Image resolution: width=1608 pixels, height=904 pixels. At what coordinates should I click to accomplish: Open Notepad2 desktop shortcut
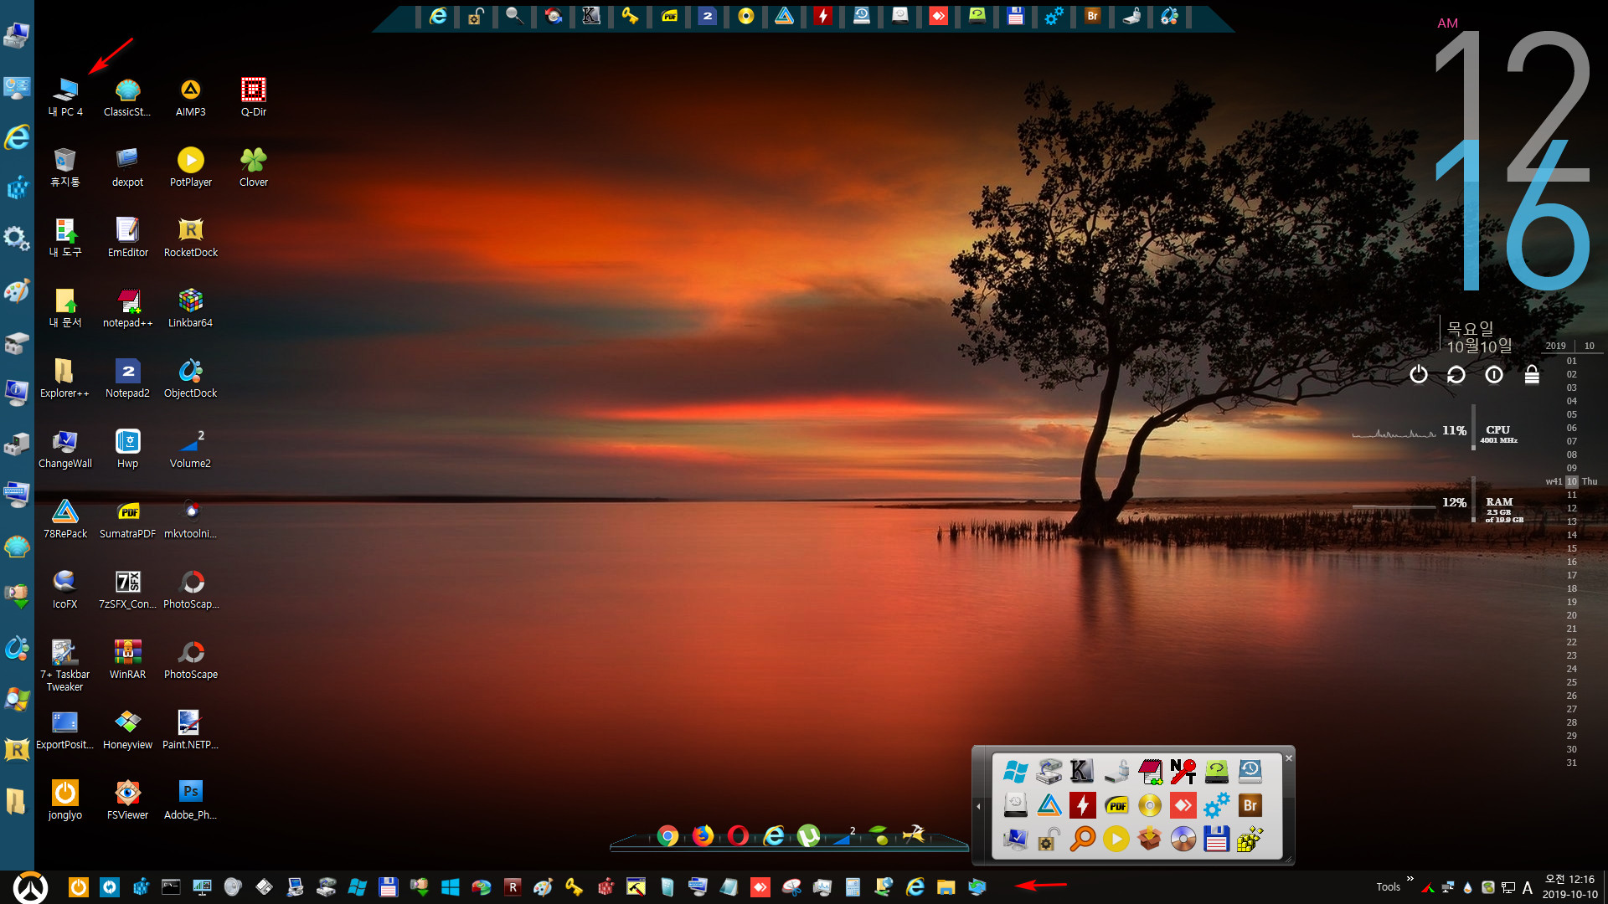tap(127, 378)
